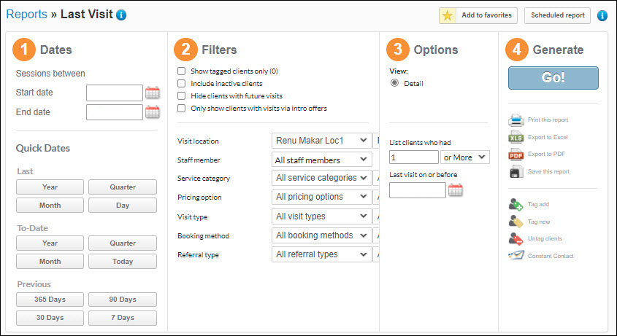Open the End date calendar picker

152,112
